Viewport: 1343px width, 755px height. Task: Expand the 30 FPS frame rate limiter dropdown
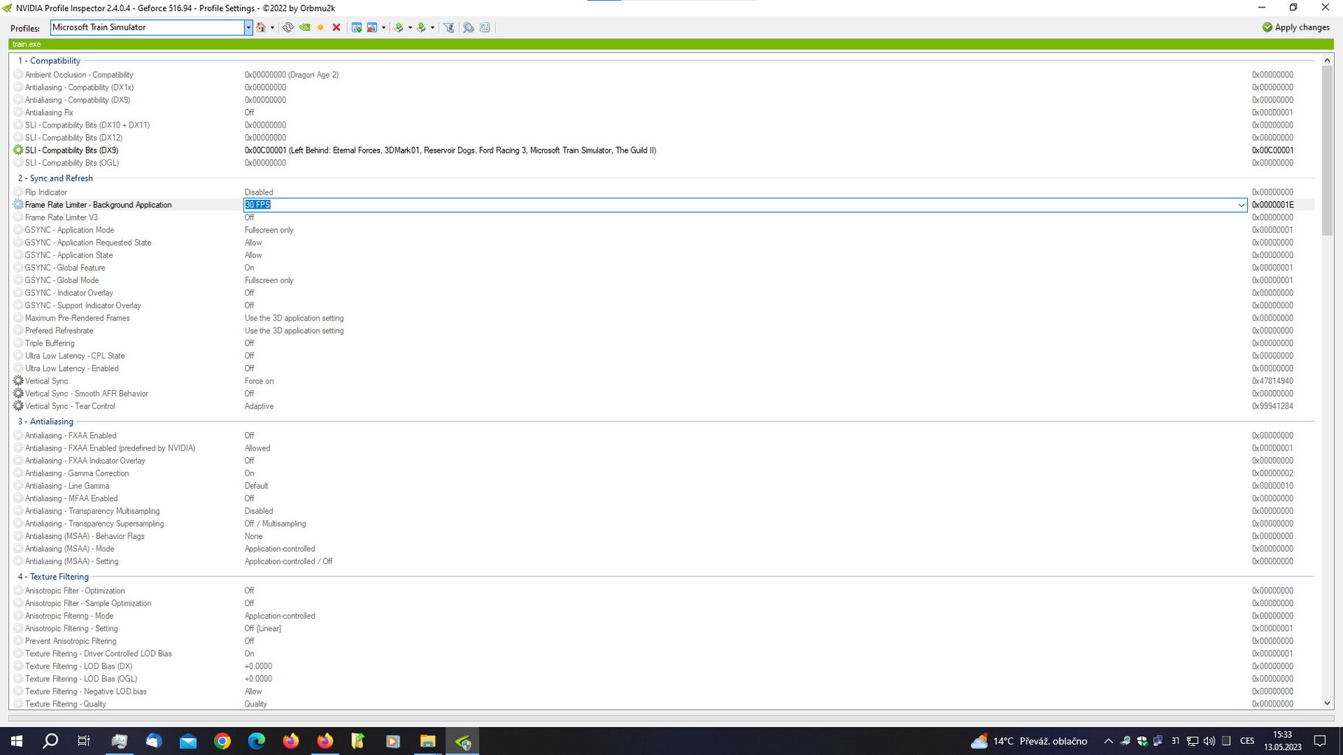point(1240,205)
